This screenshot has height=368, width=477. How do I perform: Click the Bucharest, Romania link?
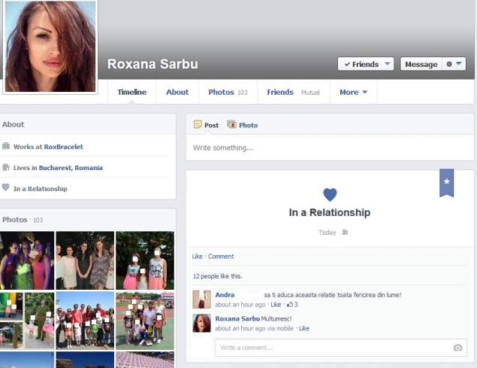pyautogui.click(x=71, y=168)
